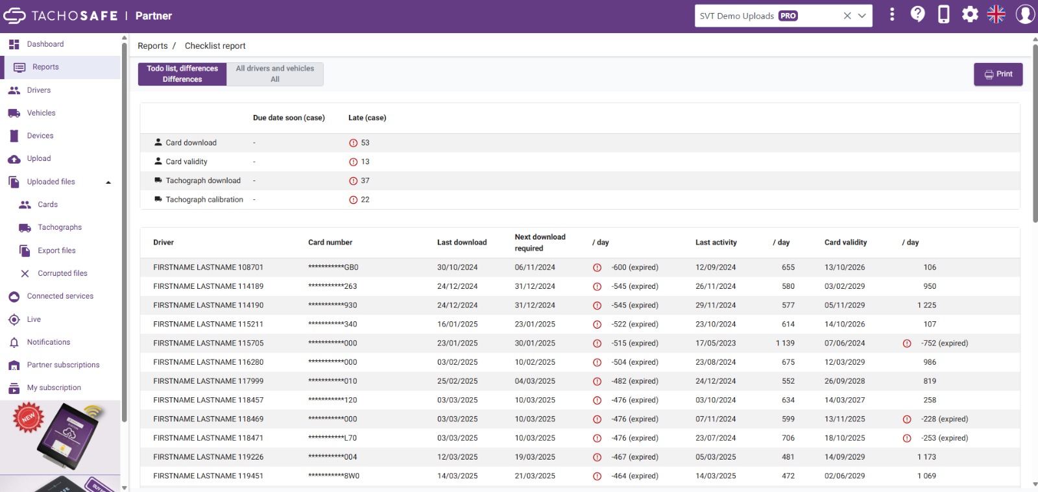Open Corrupted files in sidebar
The image size is (1038, 492).
62,273
